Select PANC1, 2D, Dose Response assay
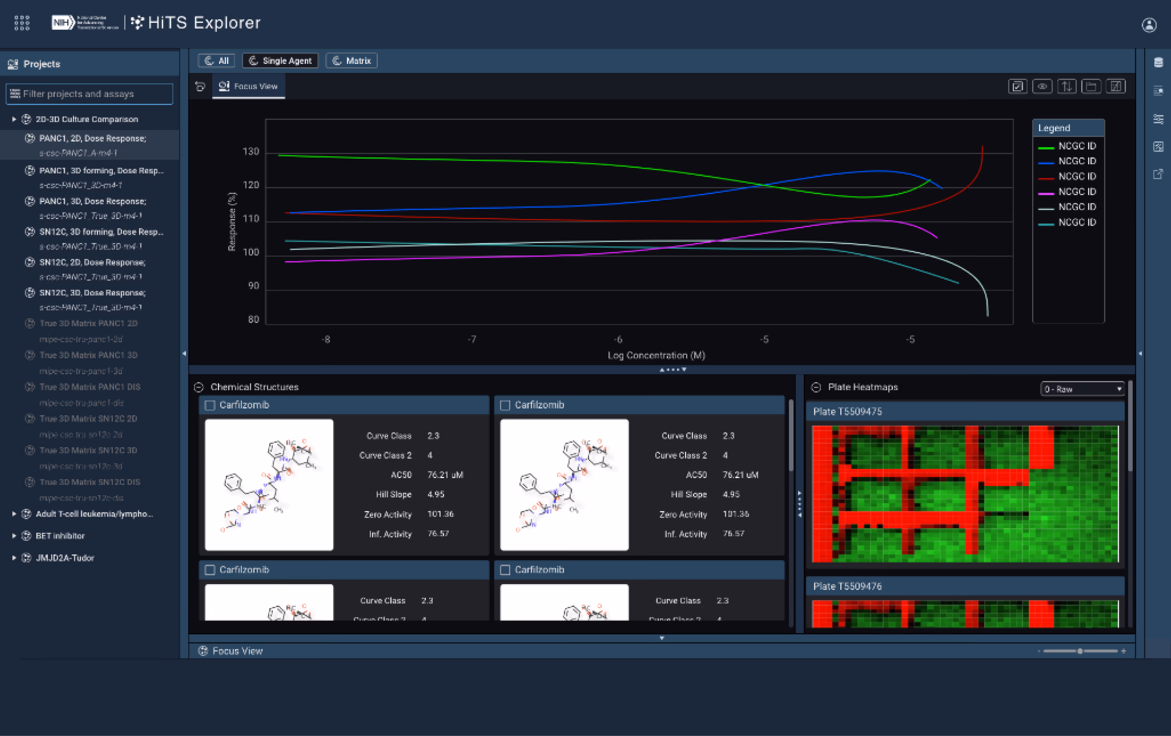1171x736 pixels. click(90, 145)
